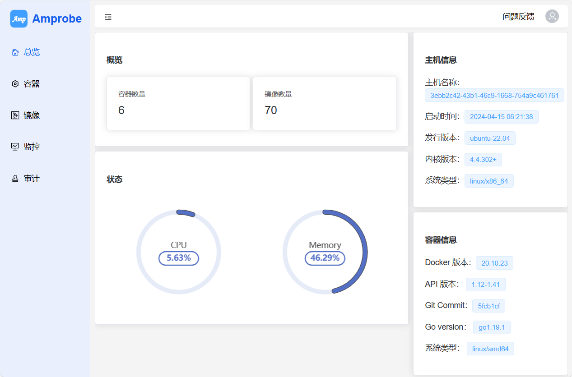Click the monitor chart icon beside 监控
This screenshot has width=572, height=377.
[15, 147]
